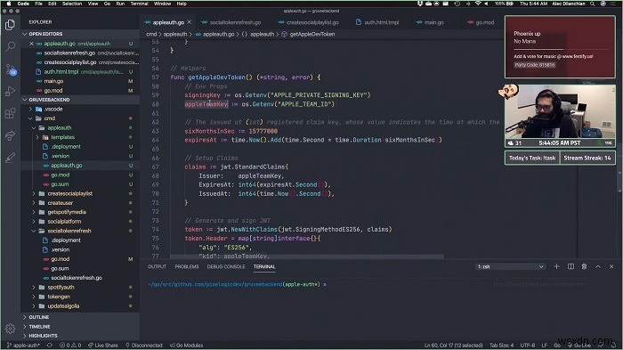623x350 pixels.
Task: Open the macOS Apple menu
Action: (9, 4)
